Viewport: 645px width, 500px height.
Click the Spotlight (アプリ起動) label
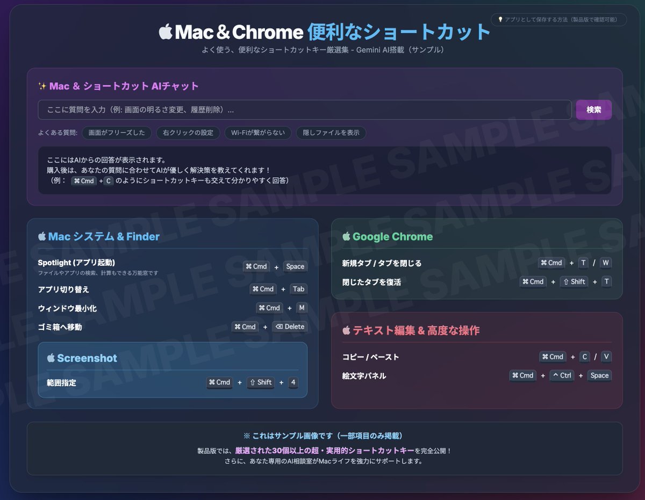(x=76, y=263)
